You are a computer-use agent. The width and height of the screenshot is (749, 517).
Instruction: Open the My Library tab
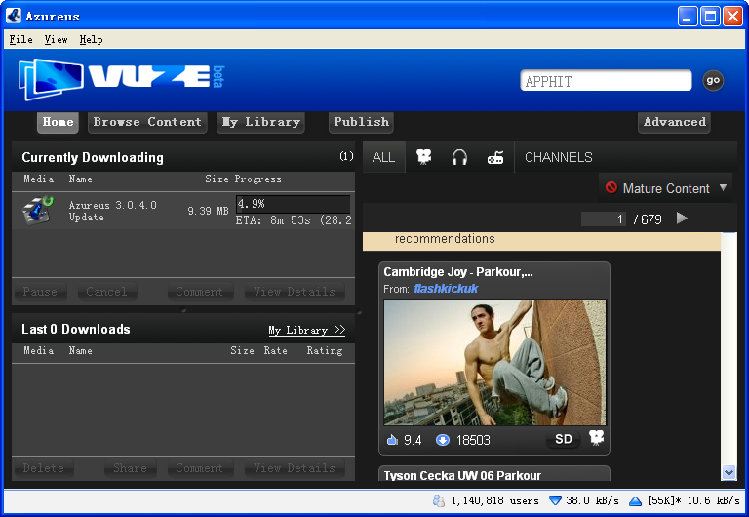point(260,122)
